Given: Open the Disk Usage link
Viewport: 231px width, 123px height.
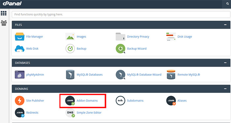Looking at the screenshot, I should tap(185, 37).
